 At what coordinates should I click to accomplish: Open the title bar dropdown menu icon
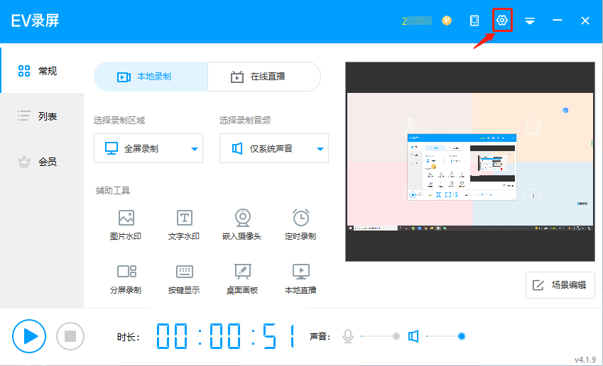(x=530, y=21)
